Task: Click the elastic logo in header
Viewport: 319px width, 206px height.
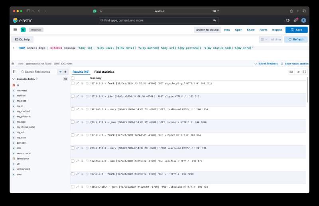Action: tap(22, 21)
